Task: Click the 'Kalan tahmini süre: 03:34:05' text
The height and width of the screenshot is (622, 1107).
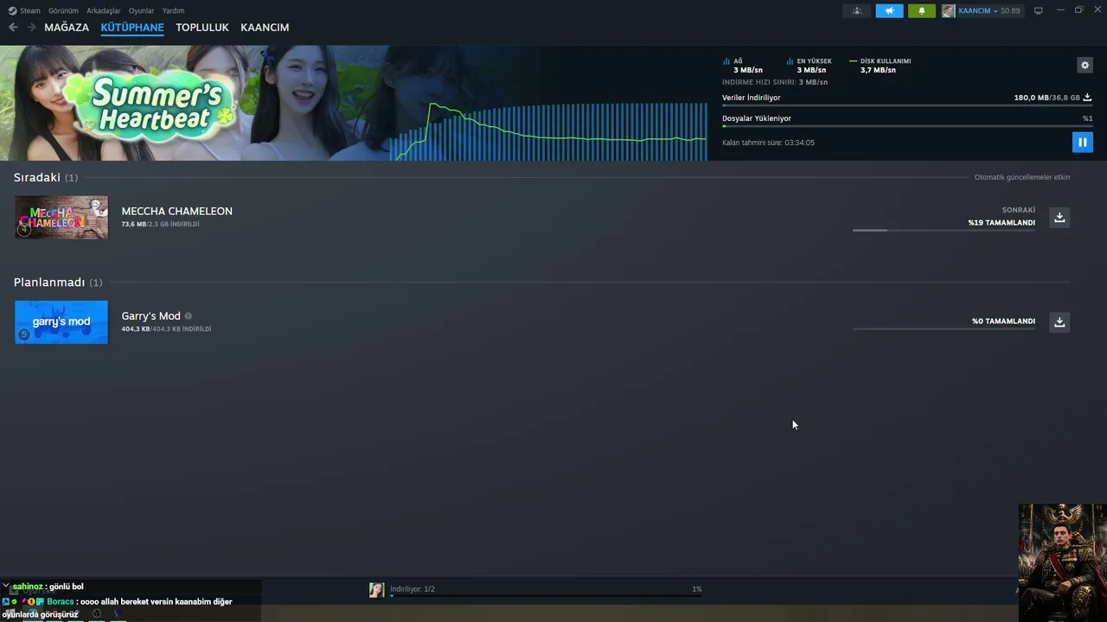Action: [x=768, y=143]
